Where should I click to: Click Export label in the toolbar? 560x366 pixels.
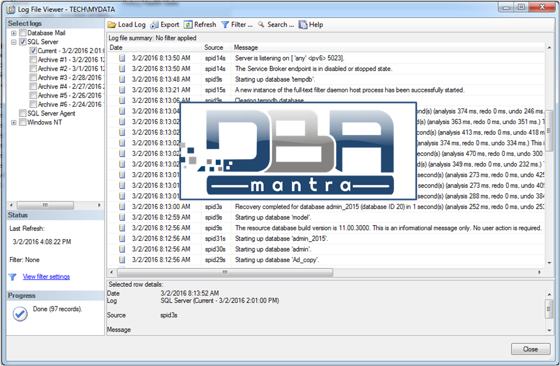(170, 25)
